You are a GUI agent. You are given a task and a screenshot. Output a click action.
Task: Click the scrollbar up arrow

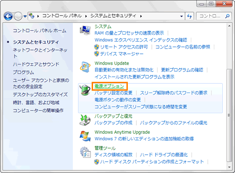229,26
